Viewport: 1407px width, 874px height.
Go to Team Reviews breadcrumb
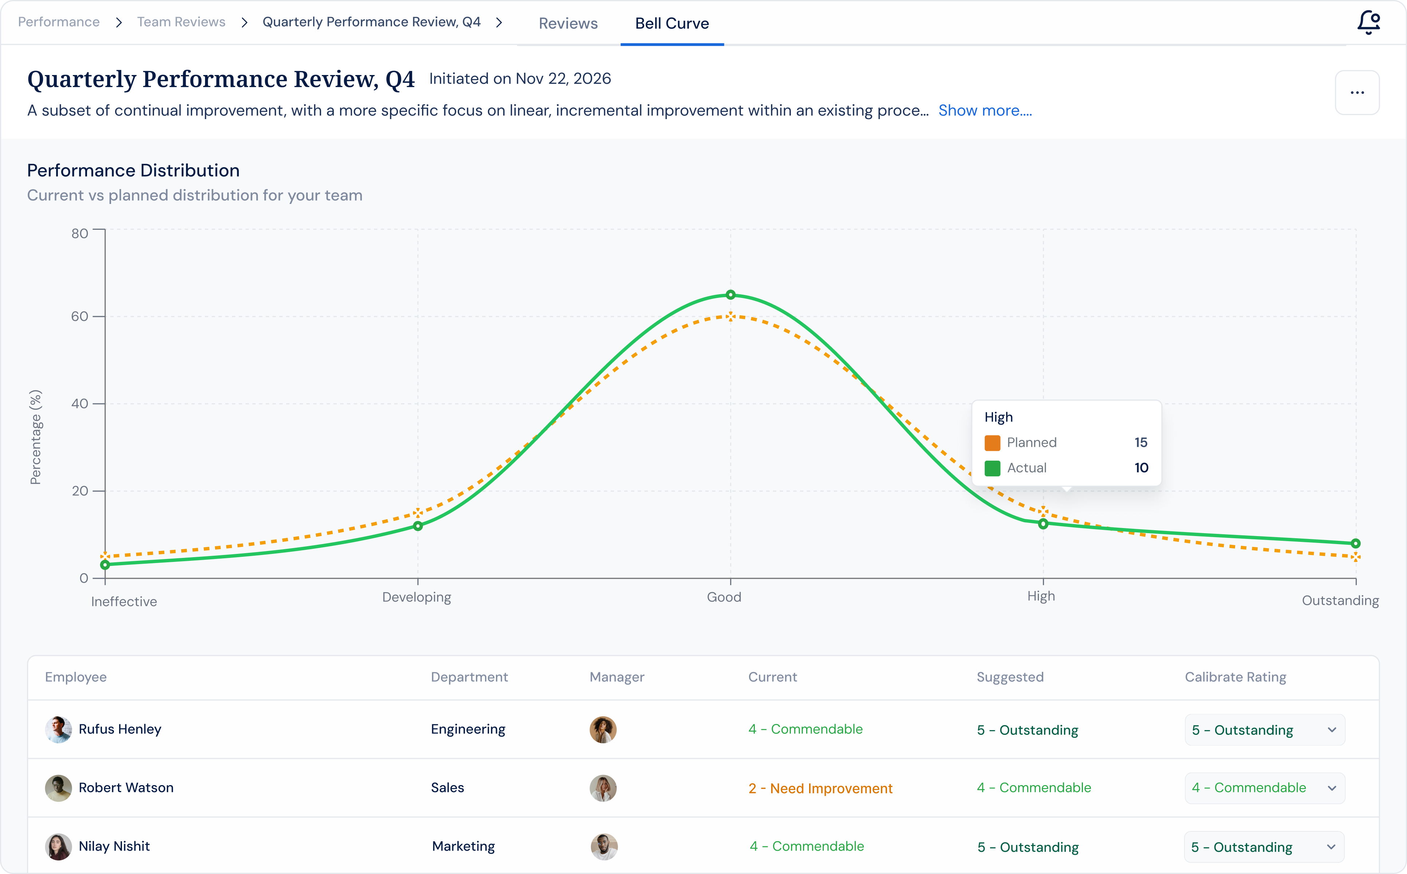[x=181, y=22]
